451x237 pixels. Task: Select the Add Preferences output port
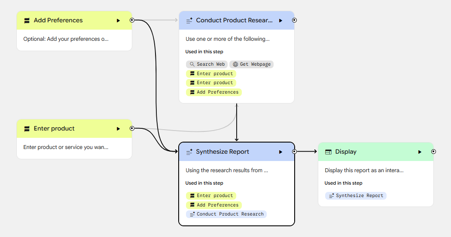point(132,20)
